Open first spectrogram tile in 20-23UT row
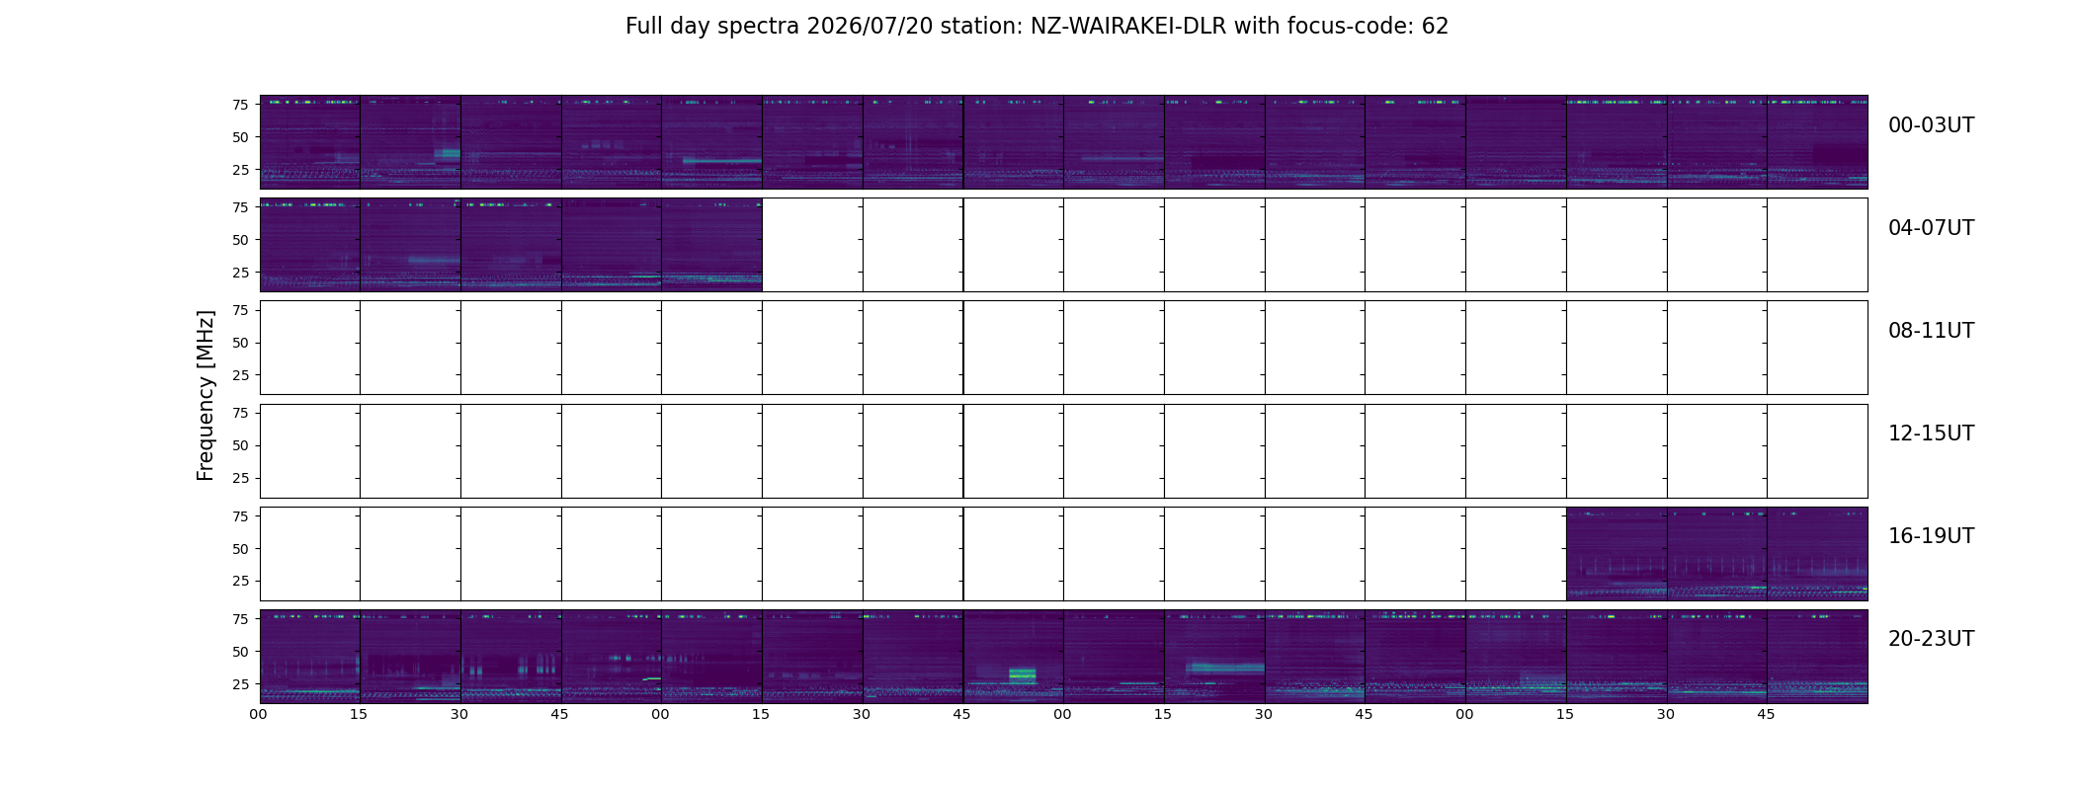 point(310,657)
